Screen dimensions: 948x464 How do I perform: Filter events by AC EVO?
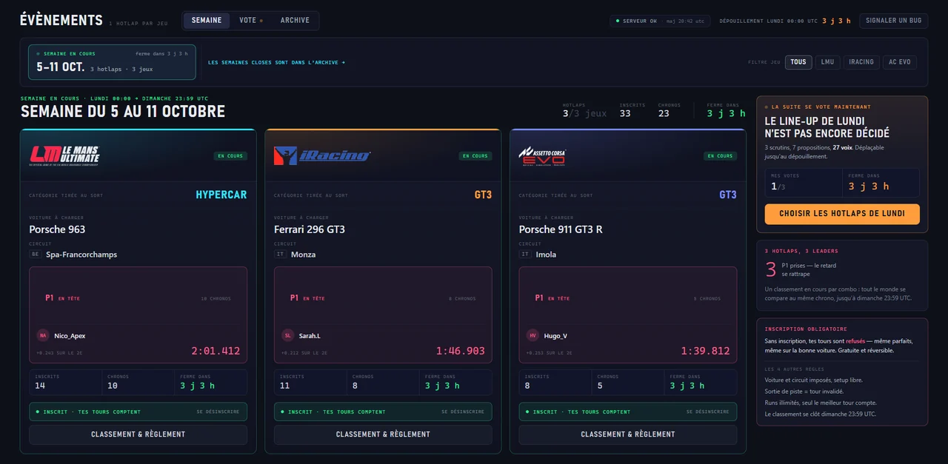(900, 62)
